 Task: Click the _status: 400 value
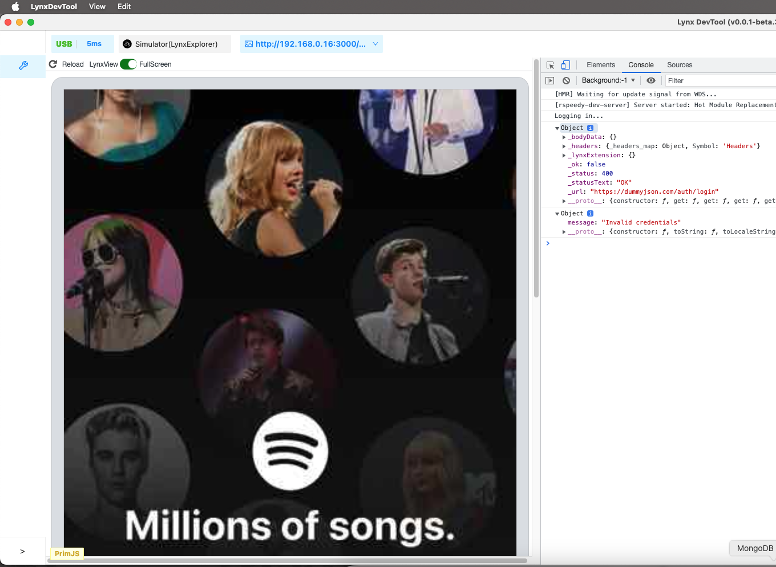click(x=607, y=174)
